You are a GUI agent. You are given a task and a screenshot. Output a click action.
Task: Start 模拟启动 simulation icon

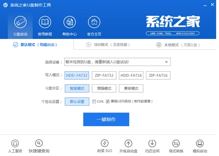[x=200, y=143]
